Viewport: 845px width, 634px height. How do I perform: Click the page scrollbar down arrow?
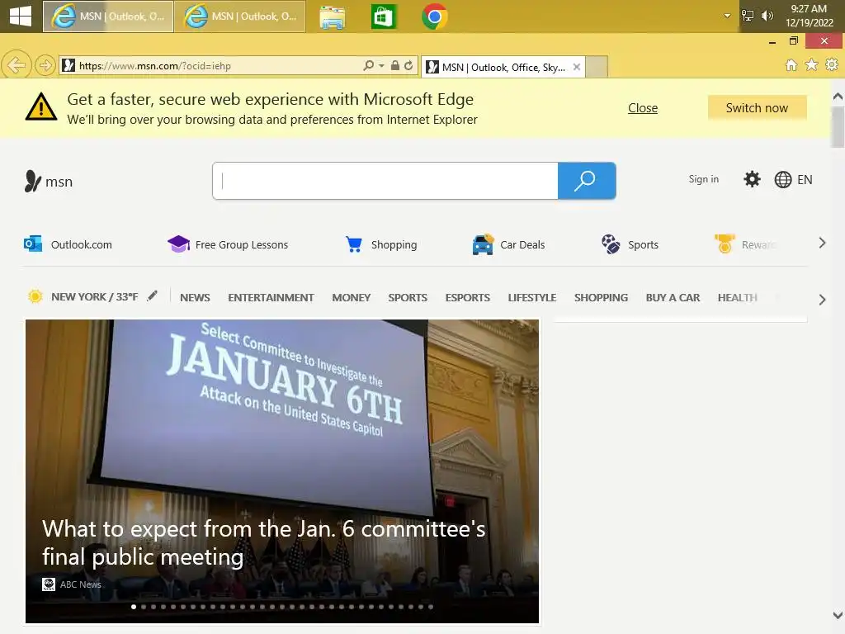pyautogui.click(x=838, y=615)
